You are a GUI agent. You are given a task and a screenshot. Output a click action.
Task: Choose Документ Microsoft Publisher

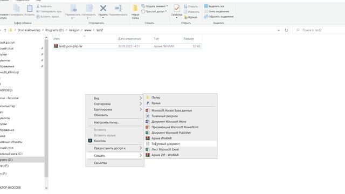click(181, 133)
